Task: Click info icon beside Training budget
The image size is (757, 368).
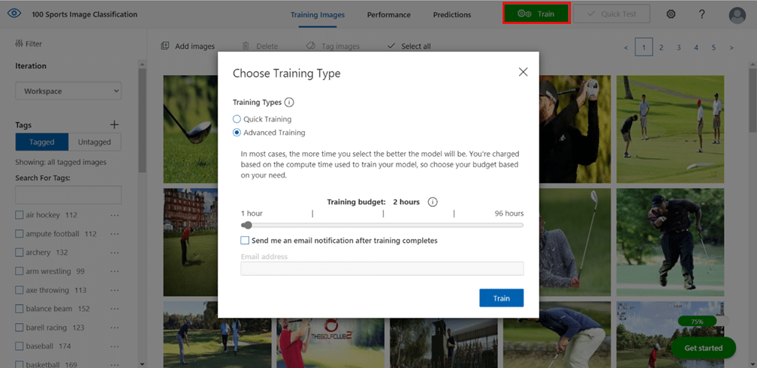Action: (433, 202)
